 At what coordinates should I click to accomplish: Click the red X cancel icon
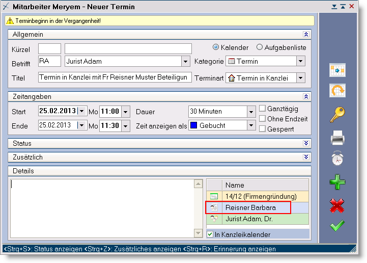pyautogui.click(x=337, y=205)
